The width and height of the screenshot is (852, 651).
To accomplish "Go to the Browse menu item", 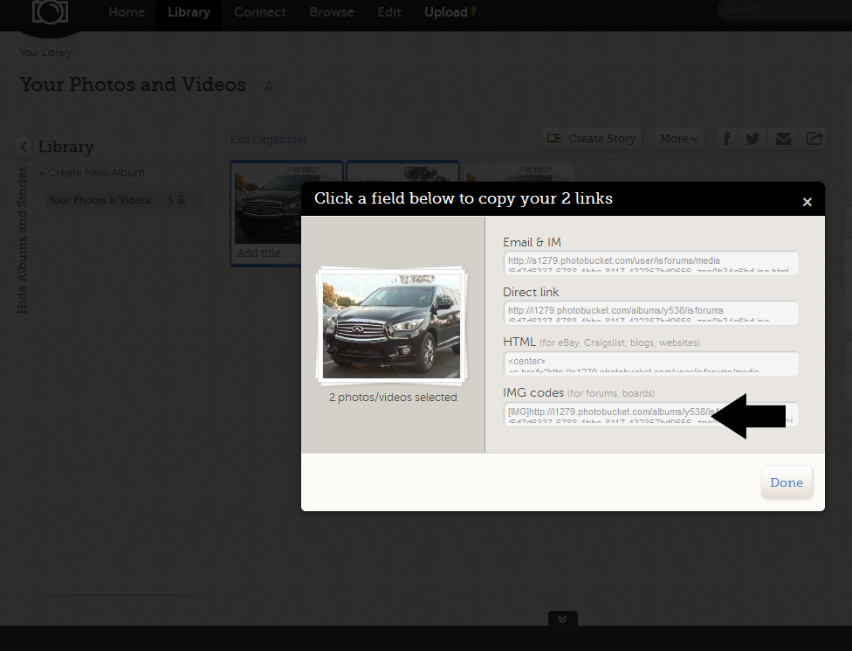I will (x=332, y=12).
